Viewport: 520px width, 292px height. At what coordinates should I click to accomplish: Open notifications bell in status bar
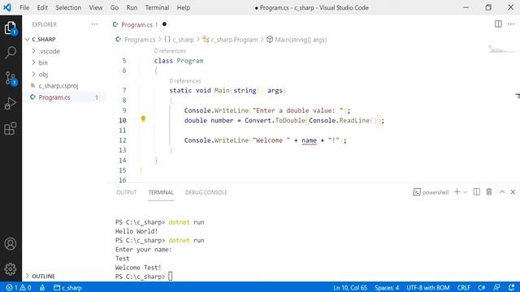click(x=512, y=287)
